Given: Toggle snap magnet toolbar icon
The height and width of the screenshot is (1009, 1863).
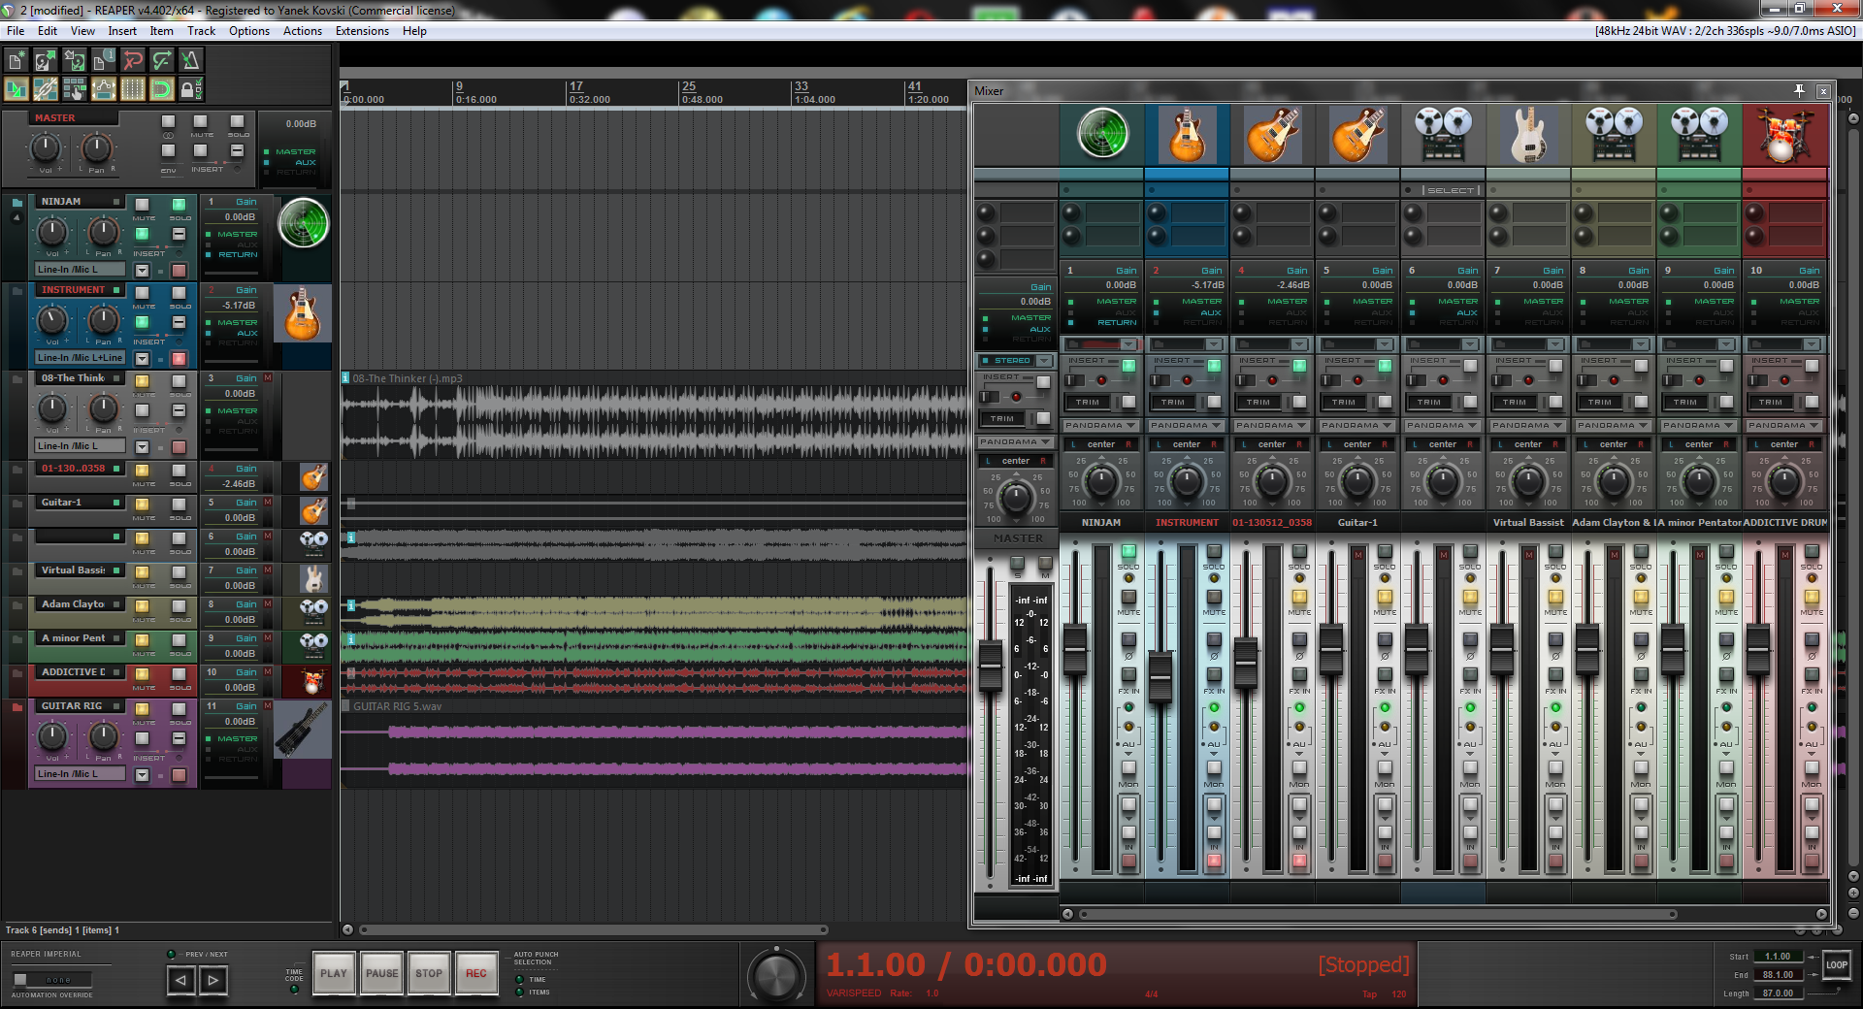Looking at the screenshot, I should (x=162, y=90).
